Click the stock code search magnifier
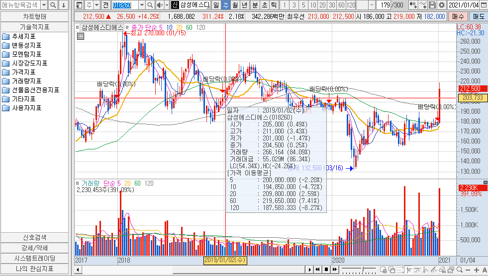The image size is (488, 276). click(150, 5)
